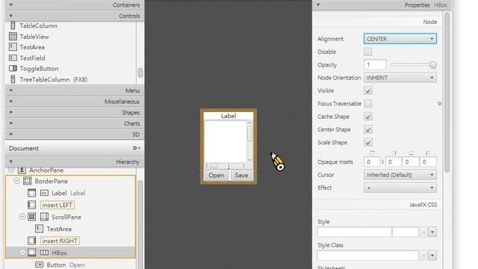Click the Save button in preview
The width and height of the screenshot is (478, 269).
click(x=241, y=176)
